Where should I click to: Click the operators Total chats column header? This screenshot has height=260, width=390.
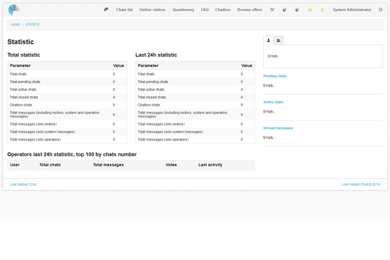[x=50, y=165]
